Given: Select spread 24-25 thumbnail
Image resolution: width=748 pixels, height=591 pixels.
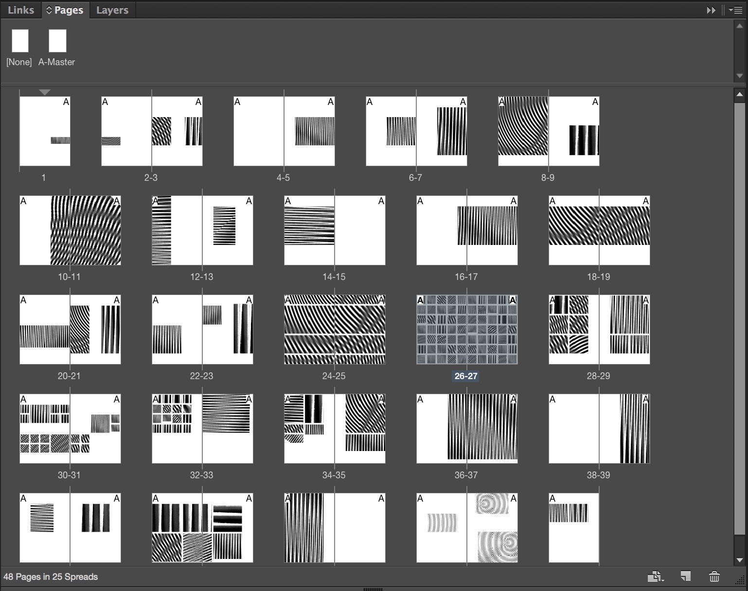Looking at the screenshot, I should tap(335, 330).
